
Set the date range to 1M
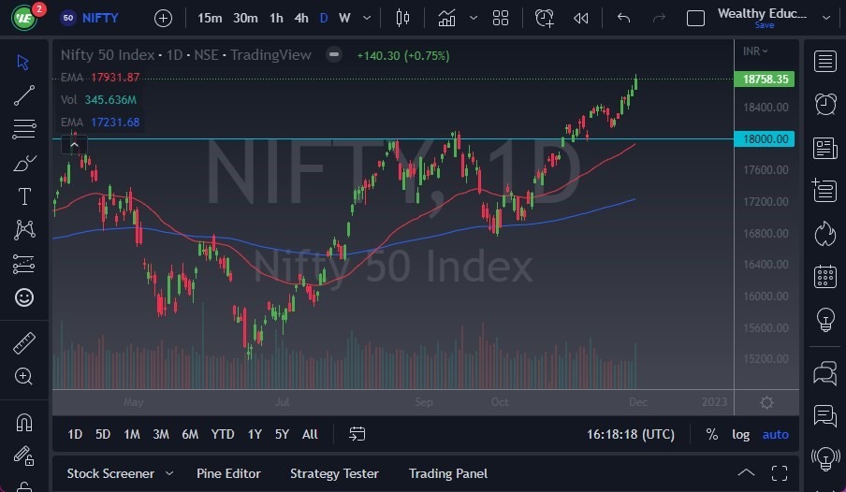point(132,434)
